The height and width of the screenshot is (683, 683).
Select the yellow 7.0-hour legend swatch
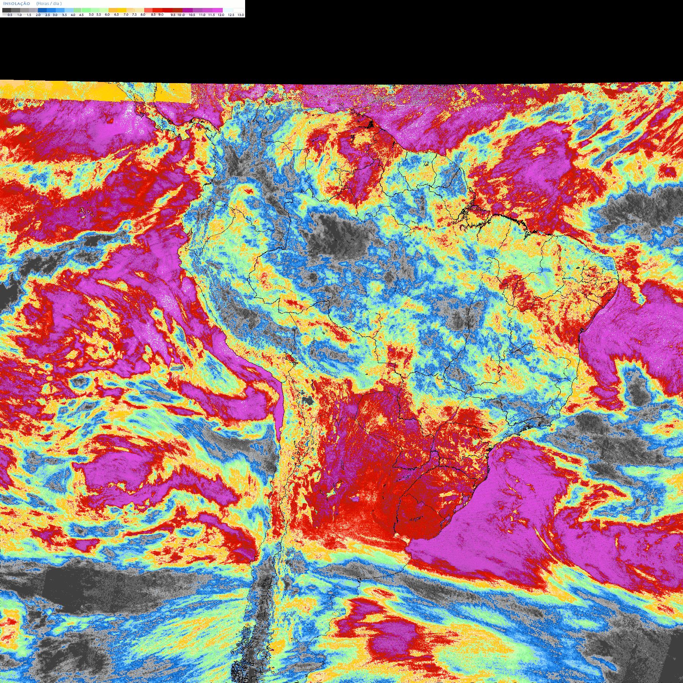(x=122, y=10)
